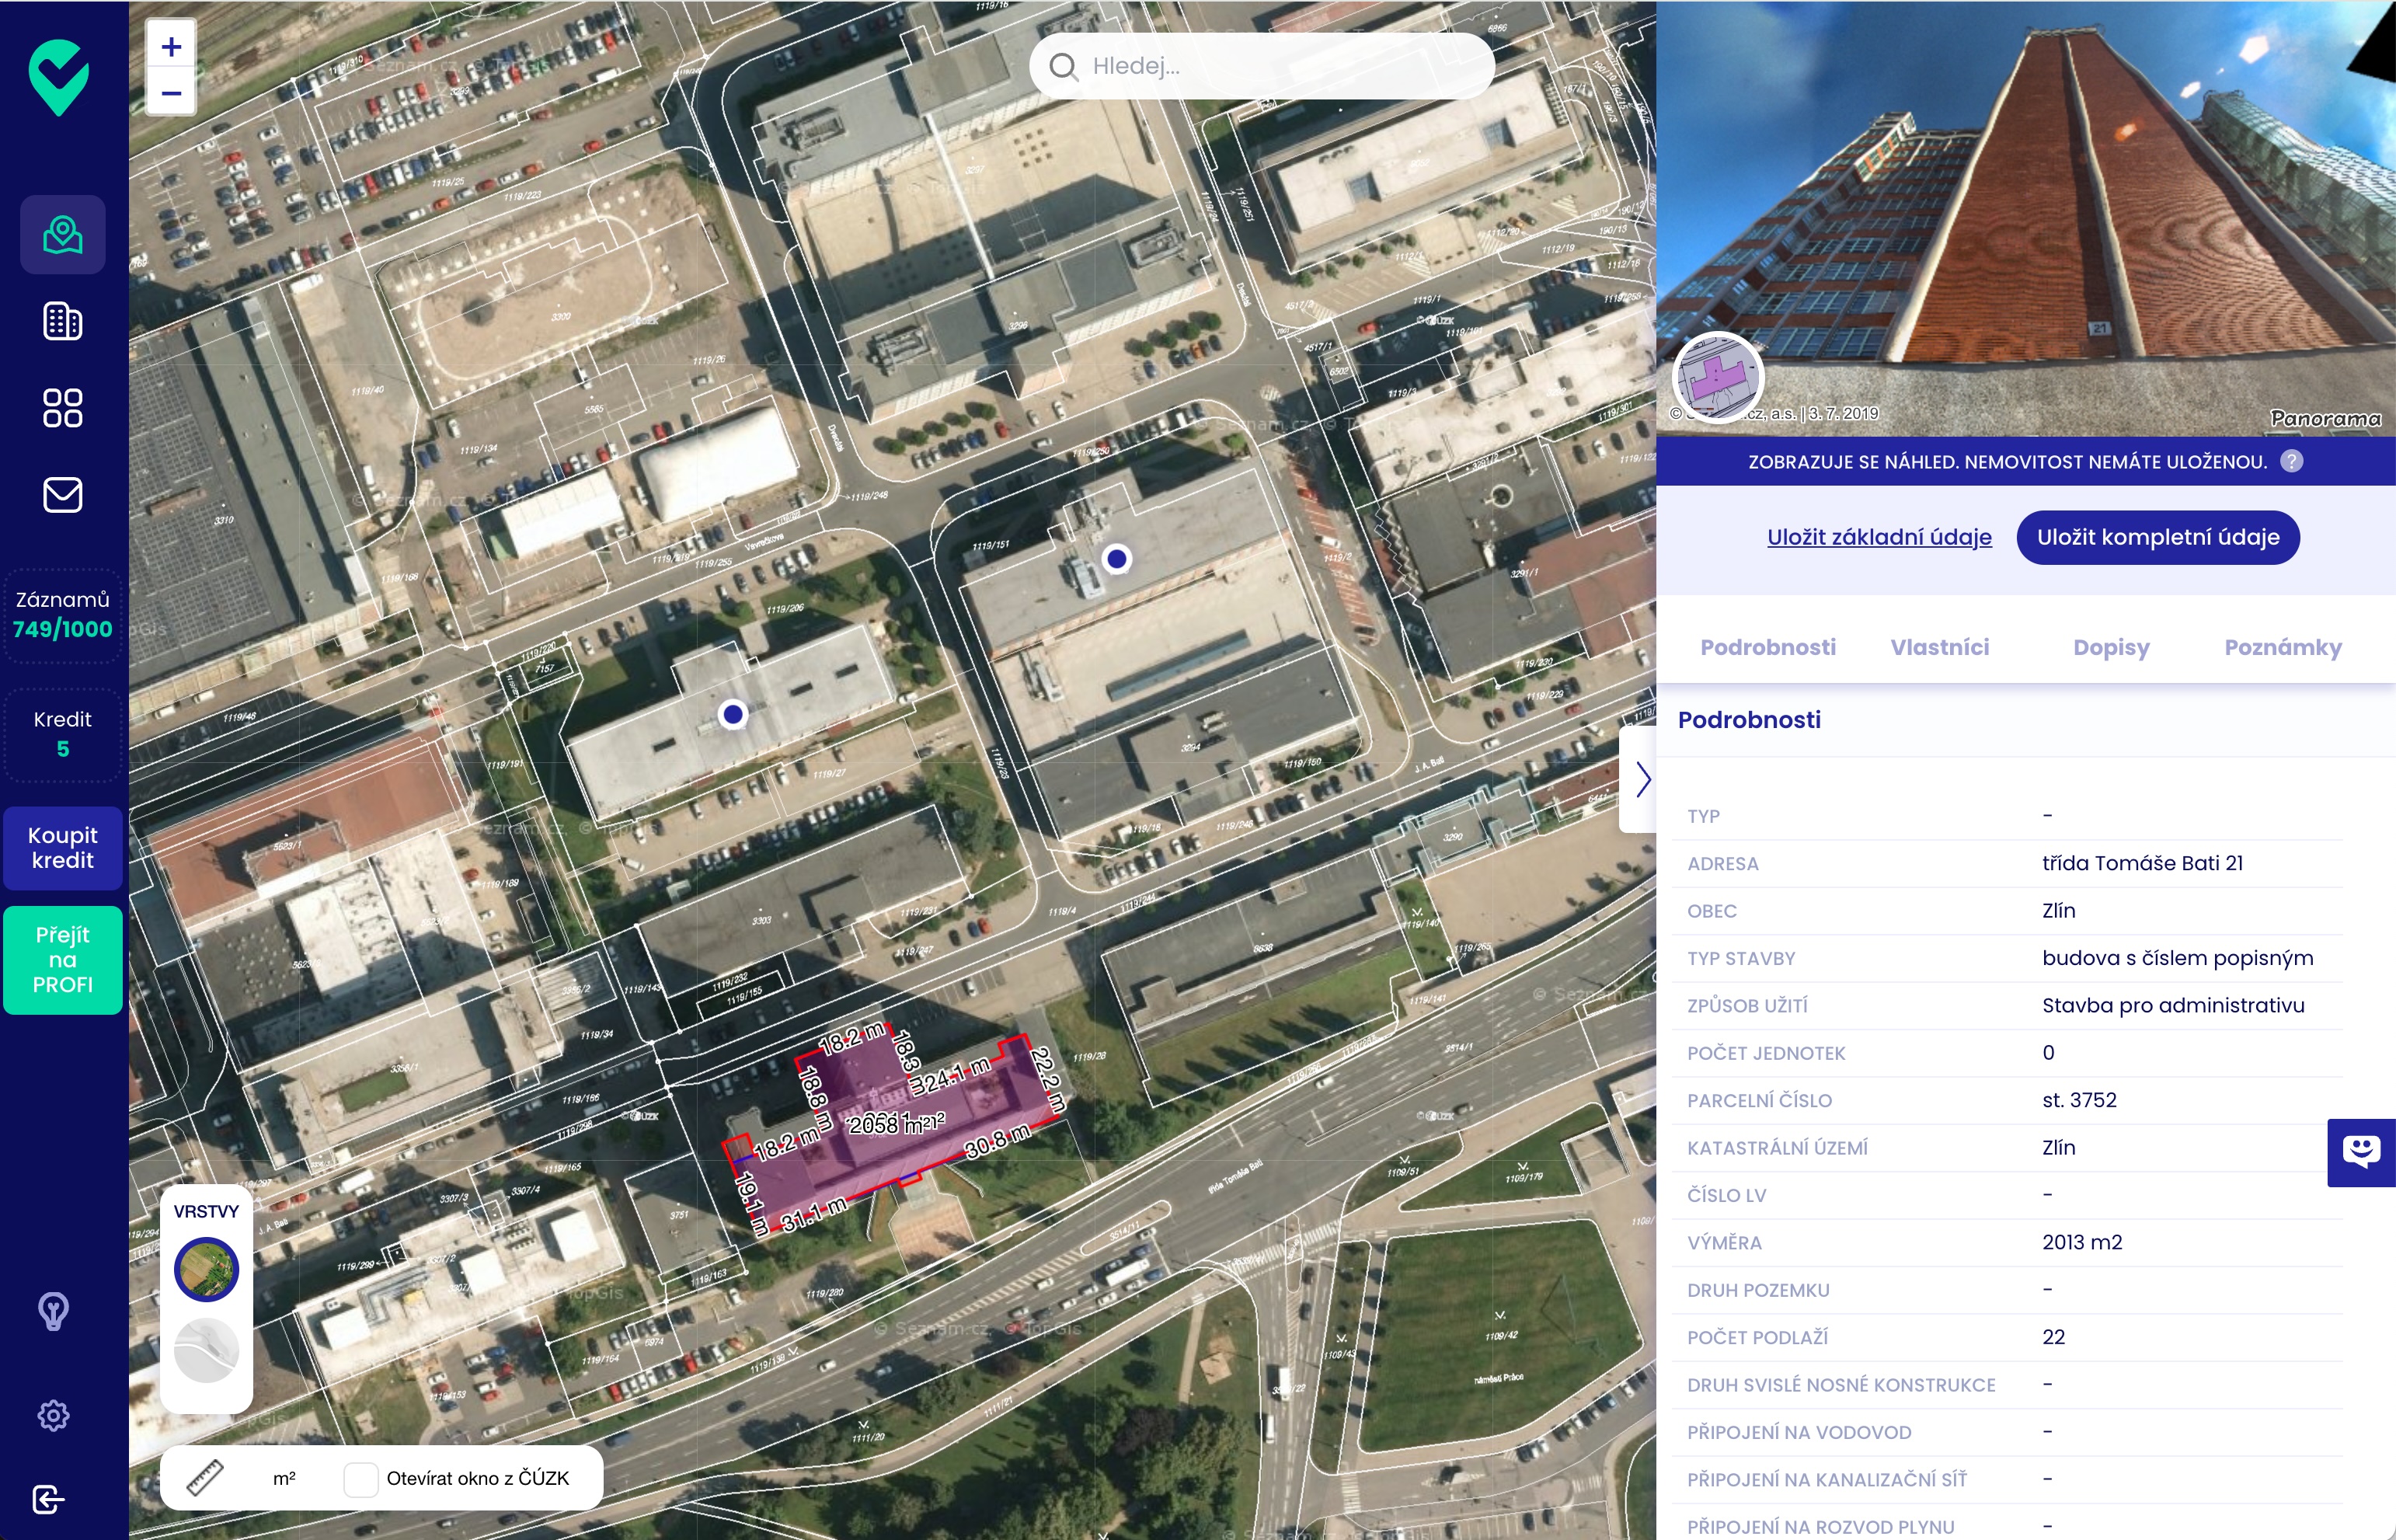The image size is (2396, 1540).
Task: Select the grey cadastral map layer
Action: pos(206,1350)
